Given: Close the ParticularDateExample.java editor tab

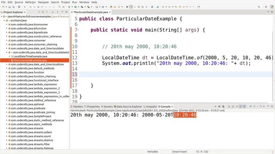Looking at the screenshot, I should click(x=110, y=12).
